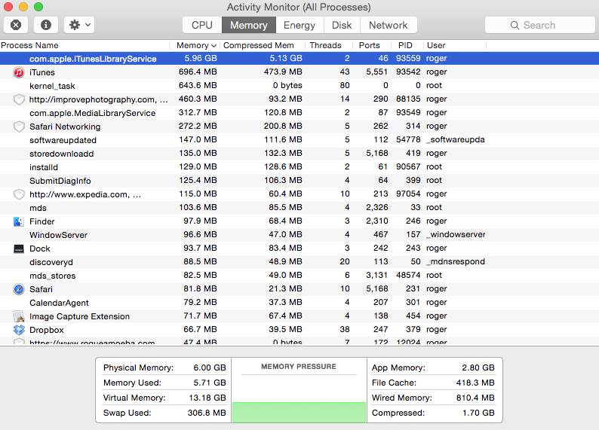Click the 473.9 MB compressed value for iTunes
Image resolution: width=599 pixels, height=430 pixels.
point(283,72)
